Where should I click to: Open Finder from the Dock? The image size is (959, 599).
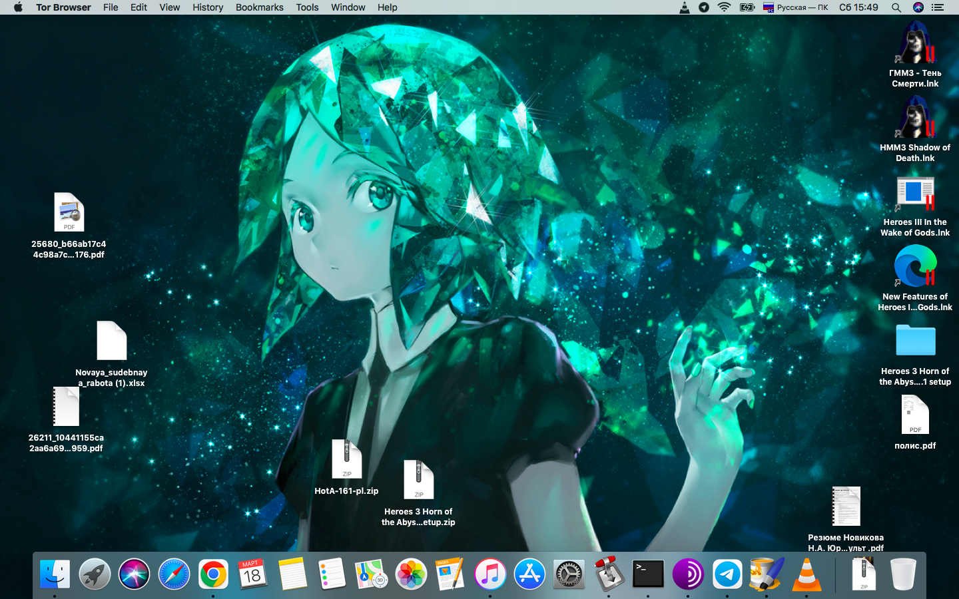[x=55, y=574]
